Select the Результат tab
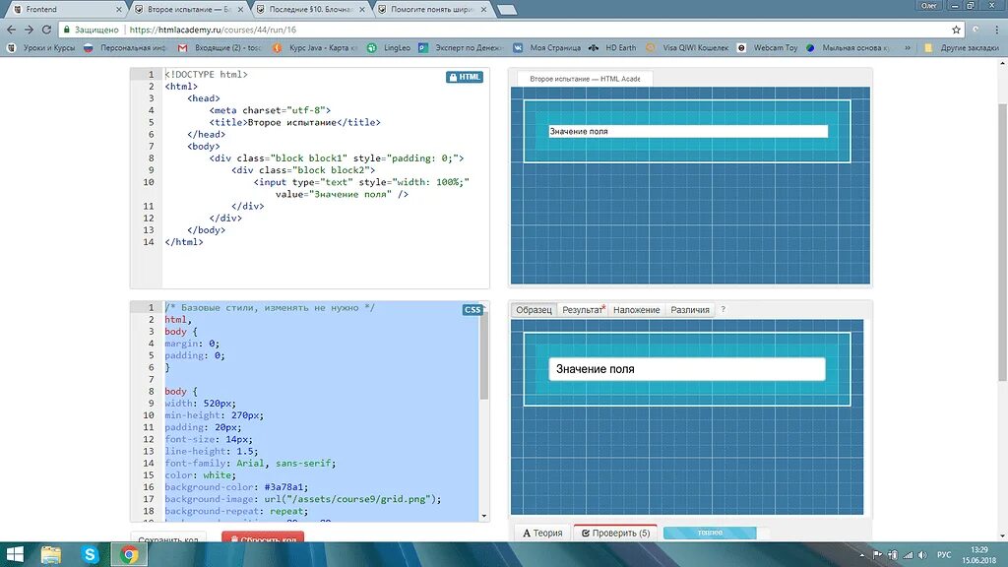This screenshot has height=567, width=1008. click(583, 310)
